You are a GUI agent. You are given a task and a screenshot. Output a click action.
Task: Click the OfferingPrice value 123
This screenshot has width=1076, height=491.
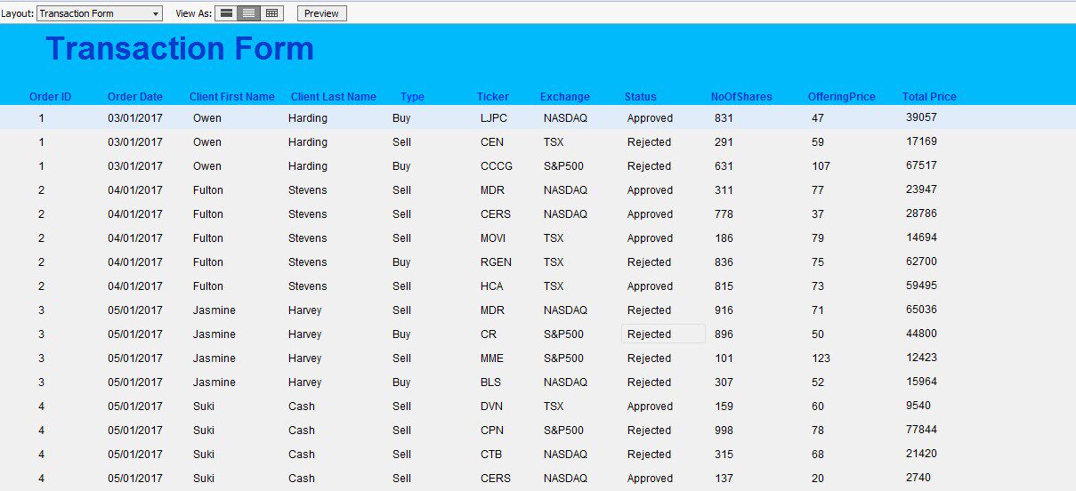tap(821, 358)
